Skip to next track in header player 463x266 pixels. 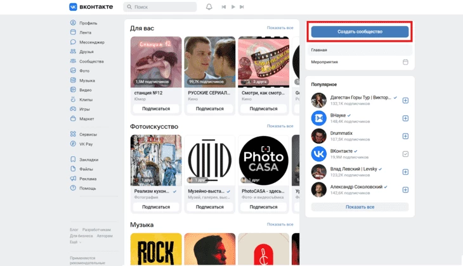tap(242, 7)
